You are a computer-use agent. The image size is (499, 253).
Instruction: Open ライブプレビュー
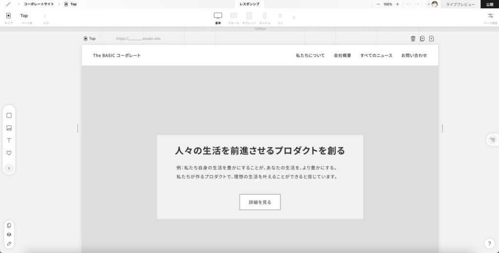coord(460,4)
